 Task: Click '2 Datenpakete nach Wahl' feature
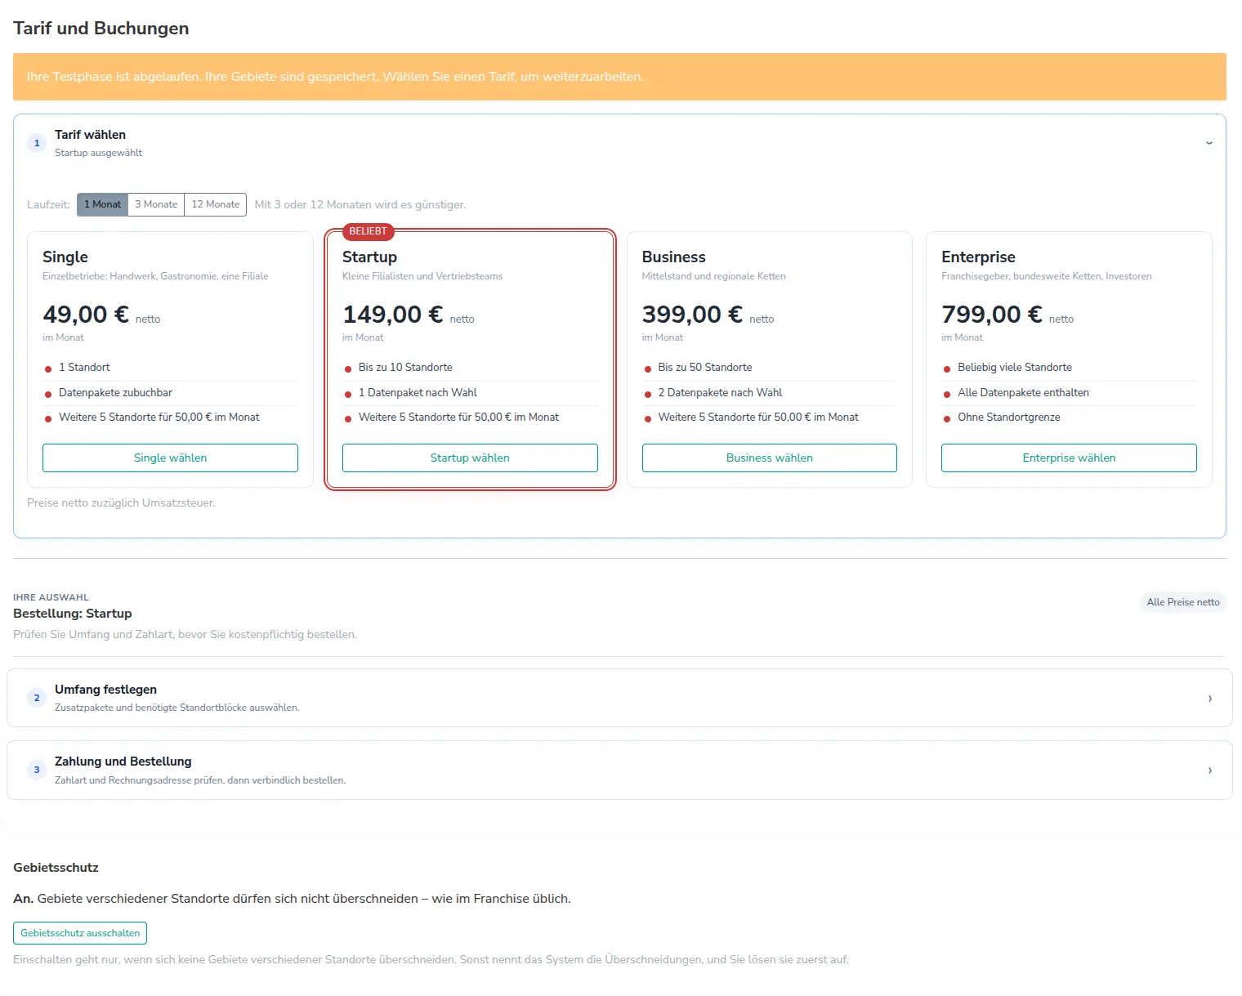[720, 393]
